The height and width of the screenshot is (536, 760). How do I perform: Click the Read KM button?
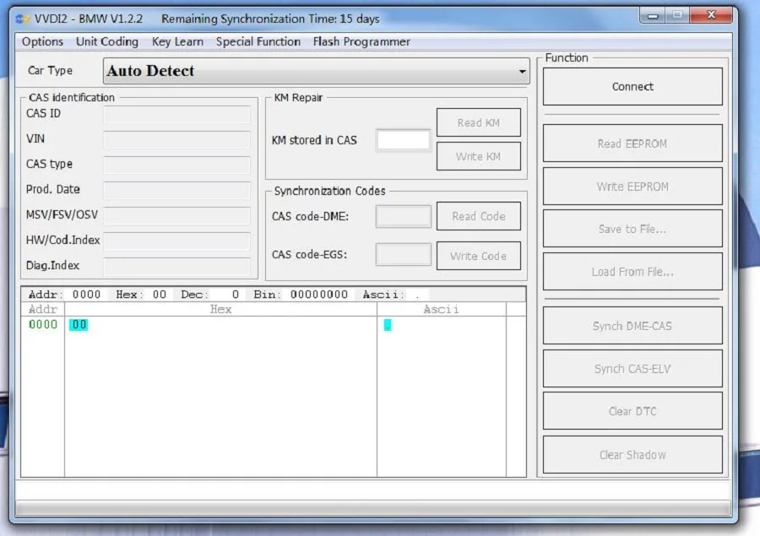click(479, 122)
